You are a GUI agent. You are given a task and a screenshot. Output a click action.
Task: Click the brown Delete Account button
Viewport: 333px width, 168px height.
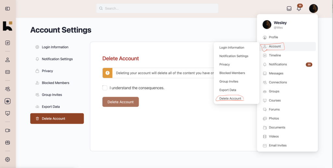(121, 102)
